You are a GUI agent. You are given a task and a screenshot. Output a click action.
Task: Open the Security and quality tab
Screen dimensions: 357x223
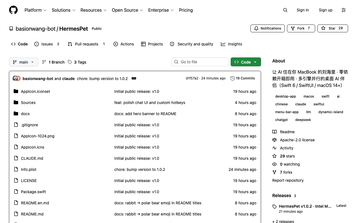[x=192, y=44]
